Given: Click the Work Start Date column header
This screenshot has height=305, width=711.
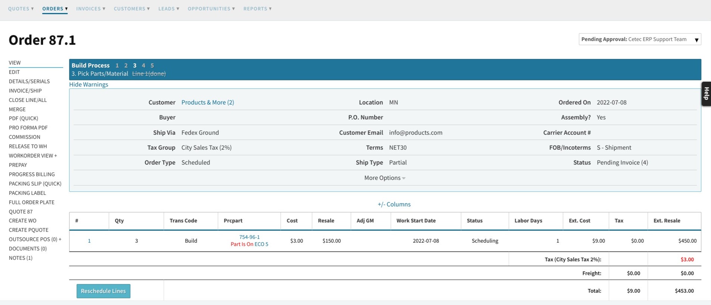Looking at the screenshot, I should coord(416,221).
